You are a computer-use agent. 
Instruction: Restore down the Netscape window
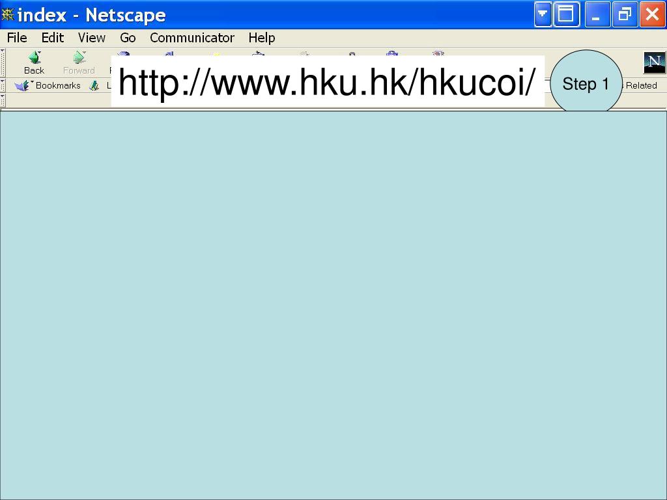click(625, 14)
